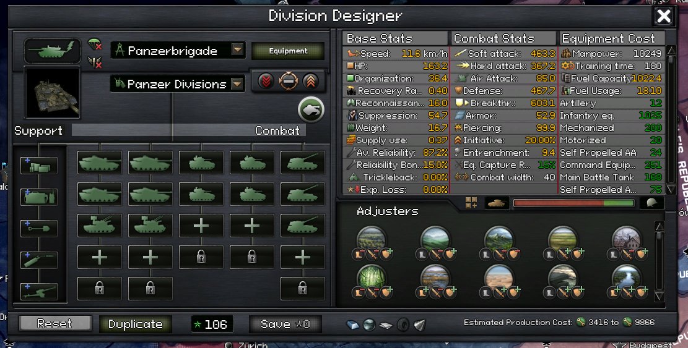Switch to the Base Stats header
688x348 pixels.
click(396, 38)
